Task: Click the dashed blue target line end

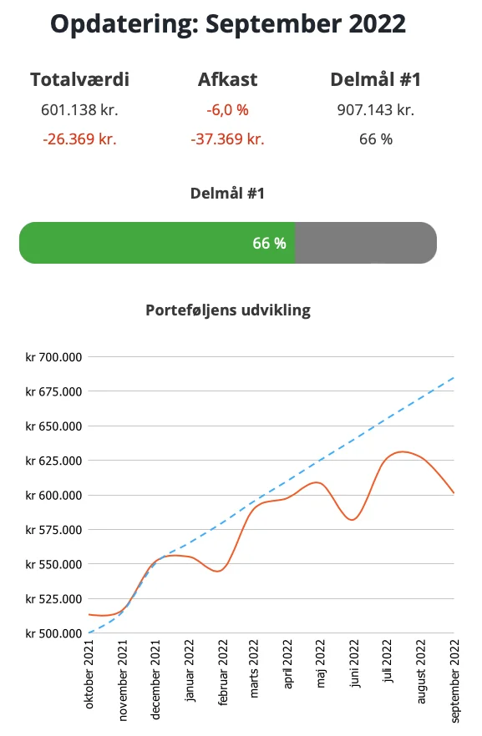Action: point(453,377)
